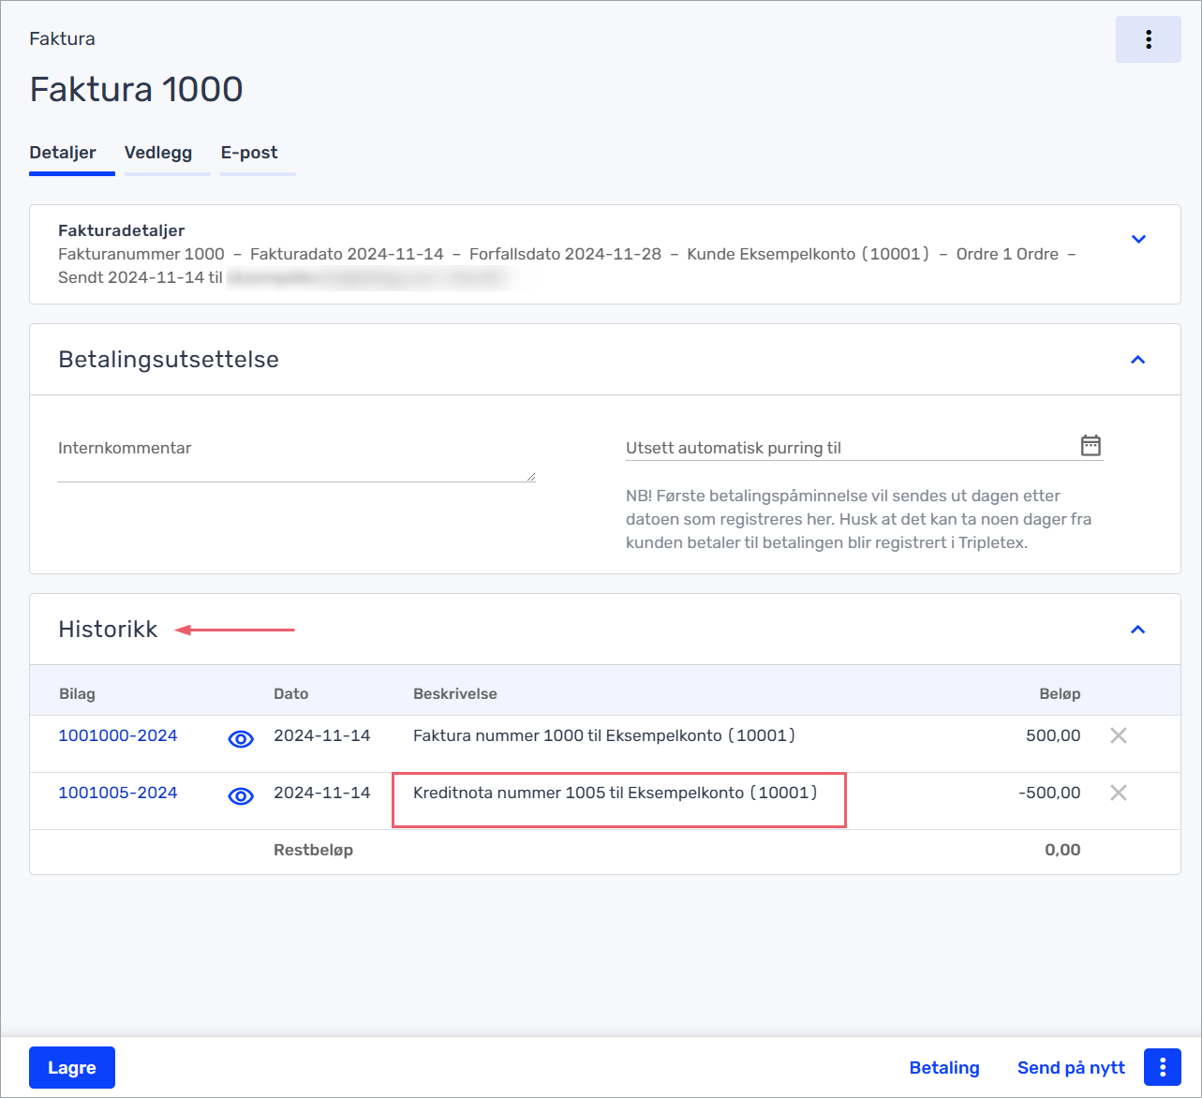Select the Faktura nummer 1000 description
Viewport: 1202px width, 1098px height.
[x=604, y=735]
